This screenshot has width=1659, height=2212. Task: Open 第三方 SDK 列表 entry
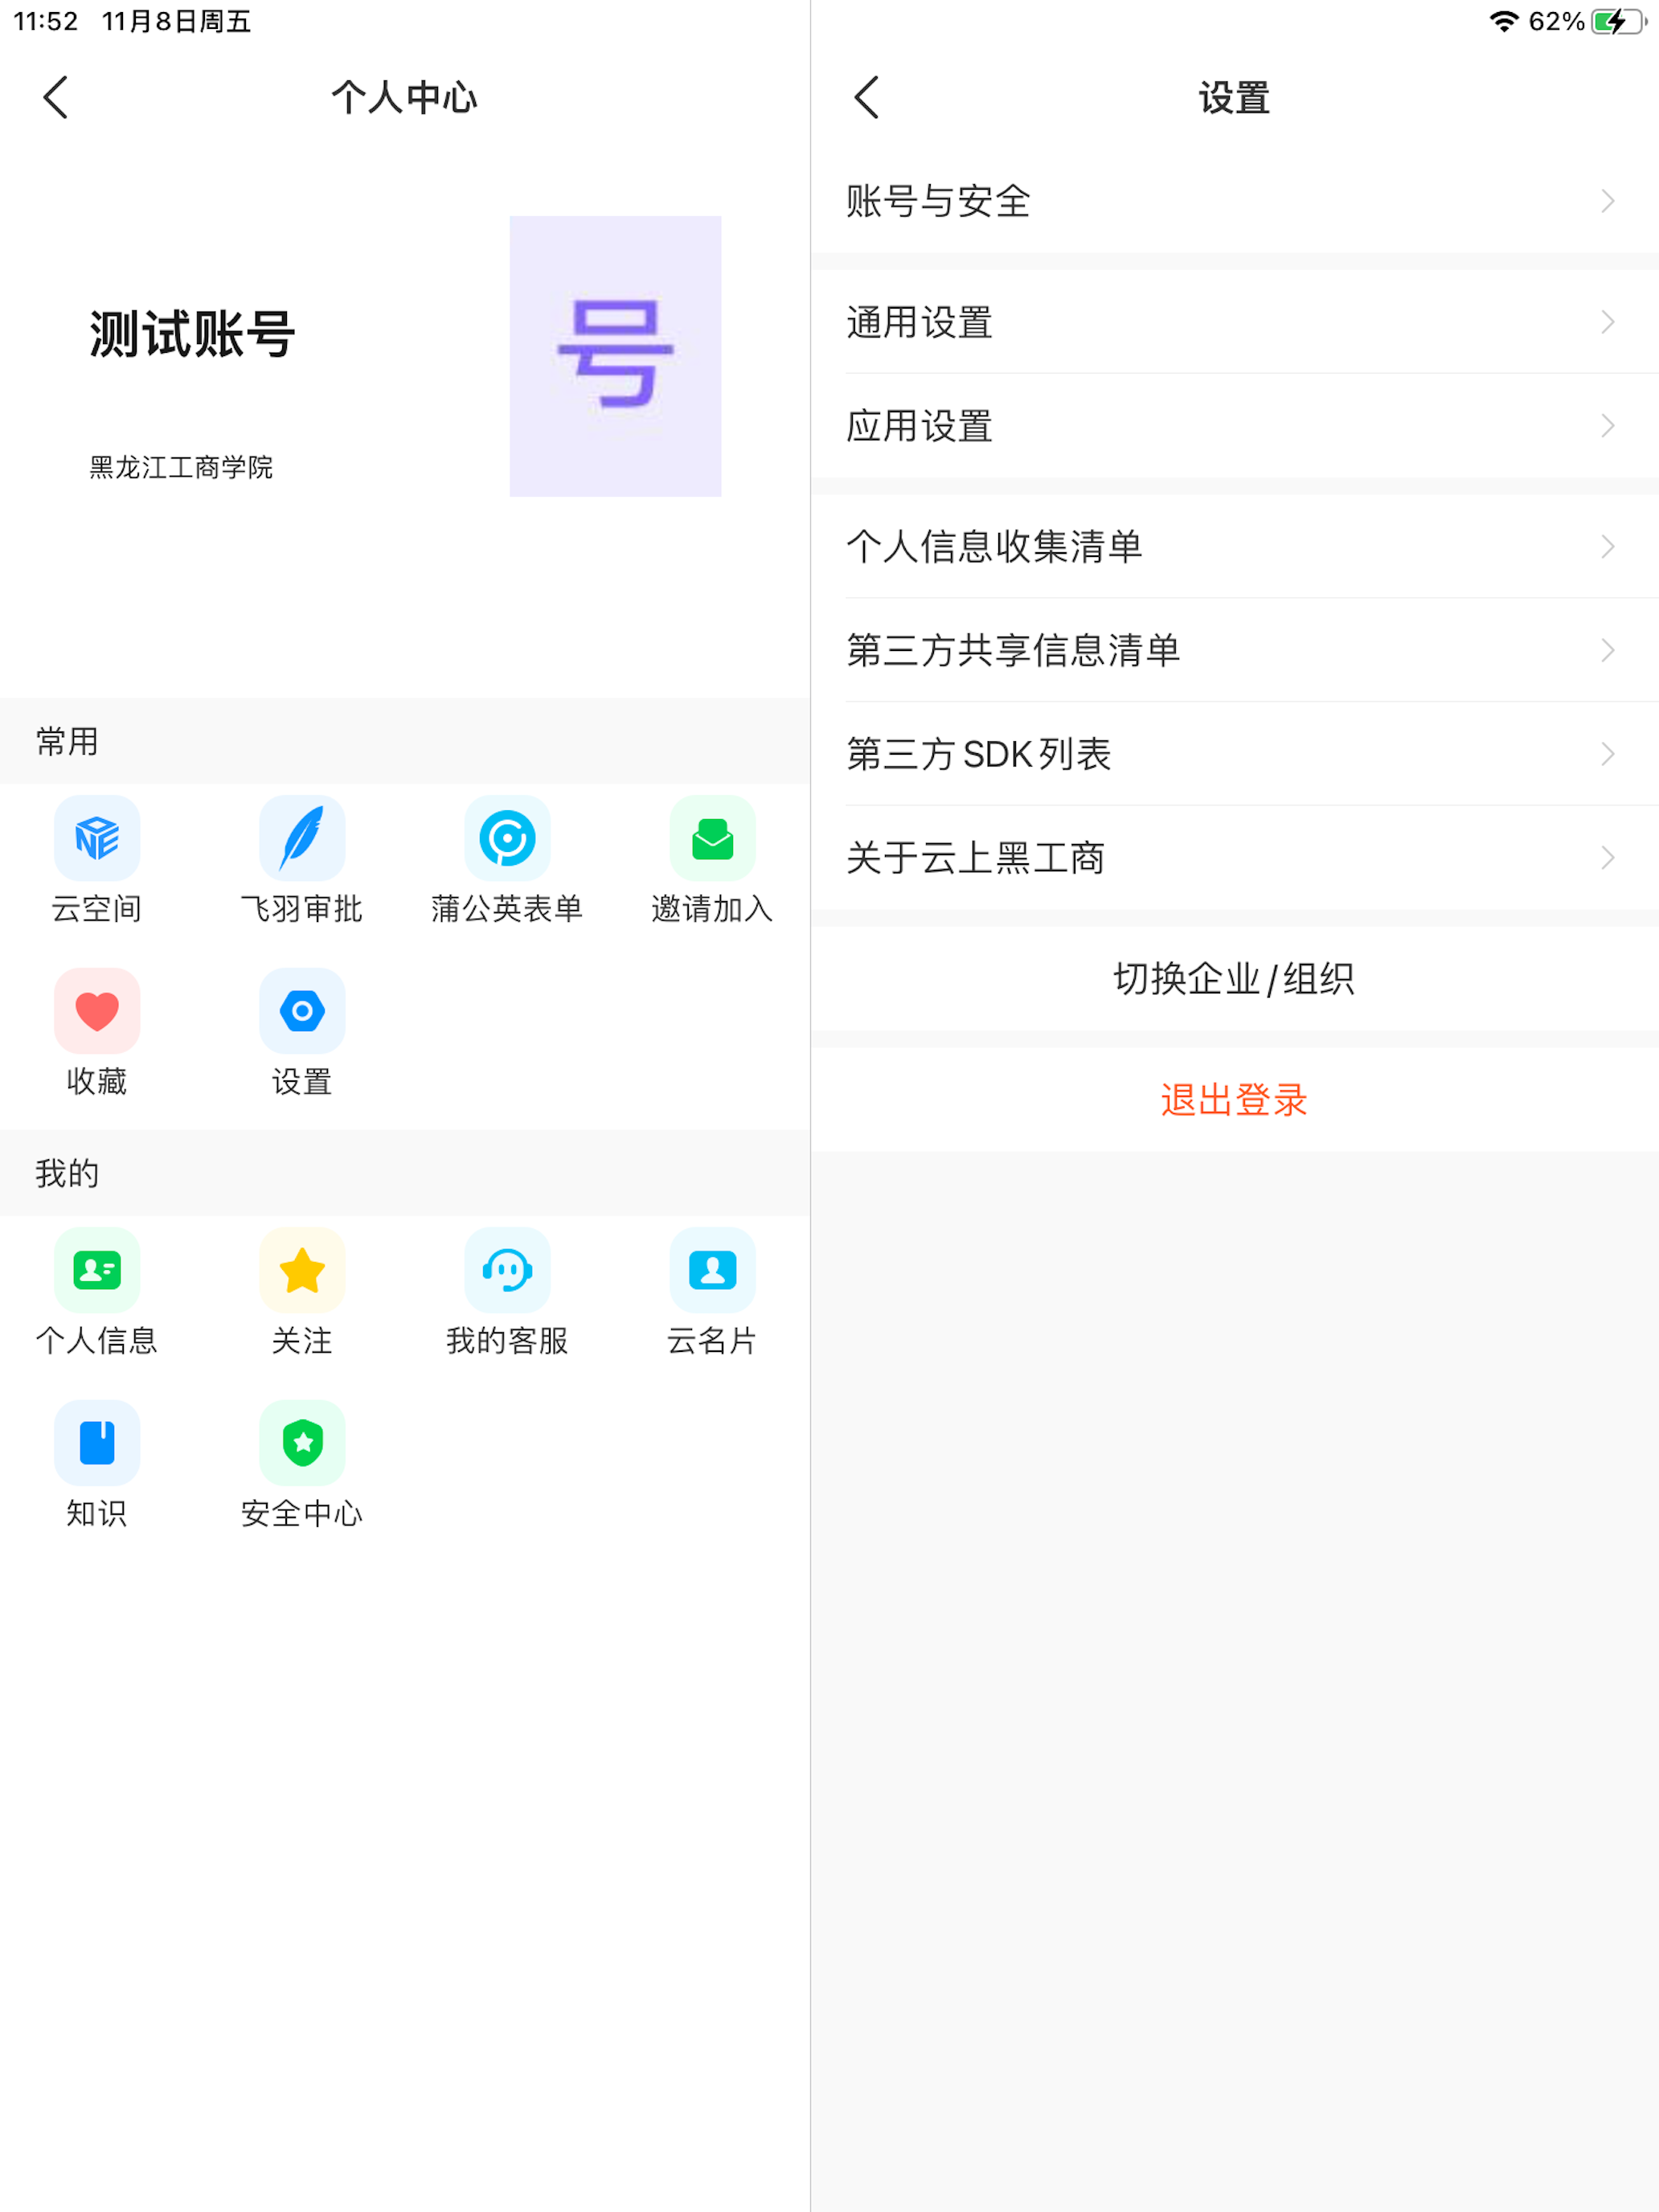click(1235, 754)
